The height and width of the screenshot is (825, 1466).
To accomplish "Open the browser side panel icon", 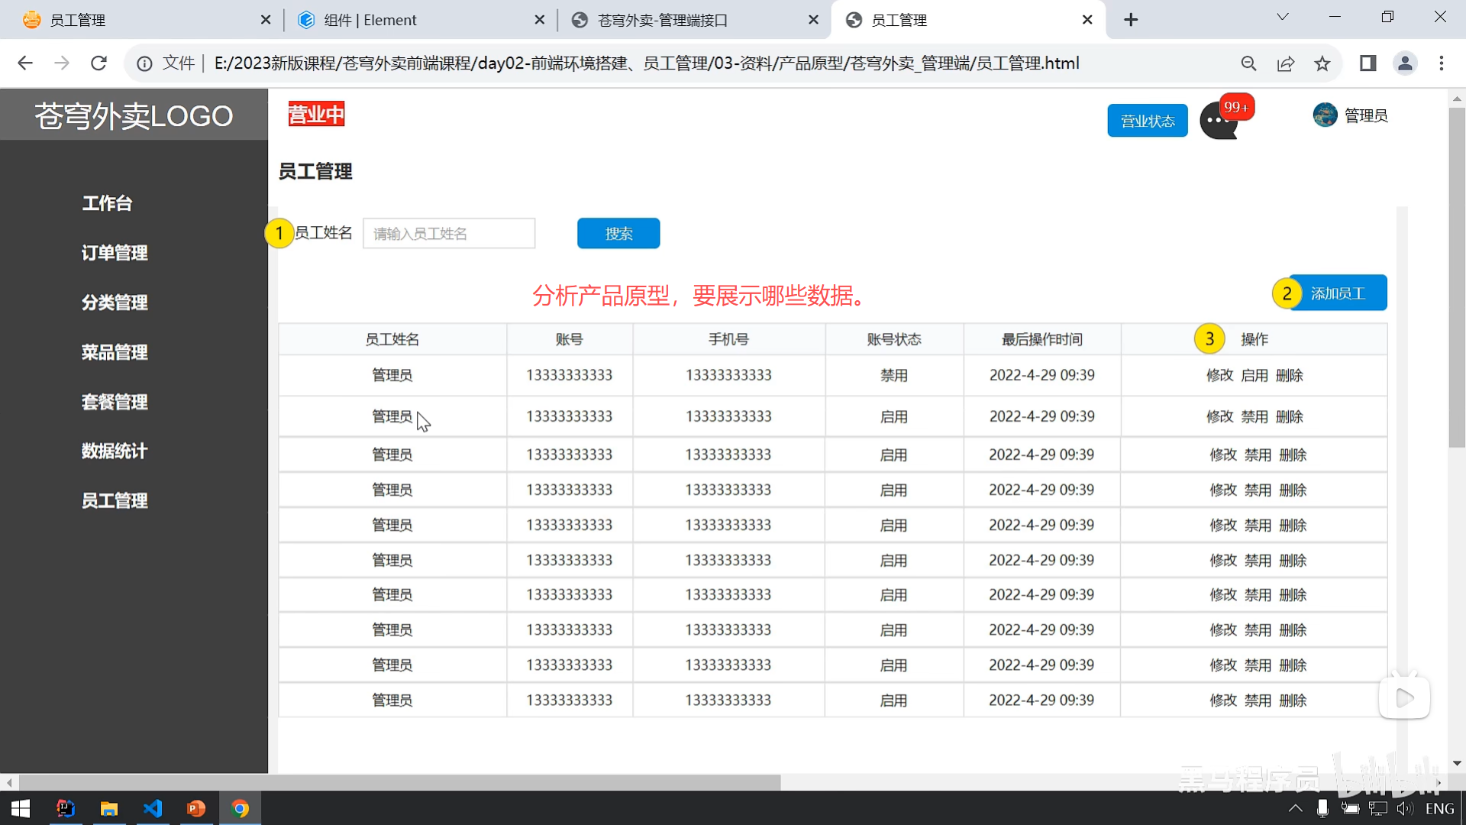I will (x=1368, y=63).
